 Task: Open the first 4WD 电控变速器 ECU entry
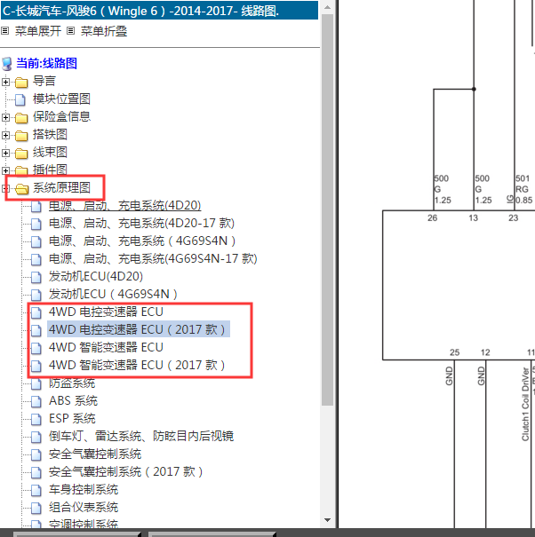(x=106, y=312)
